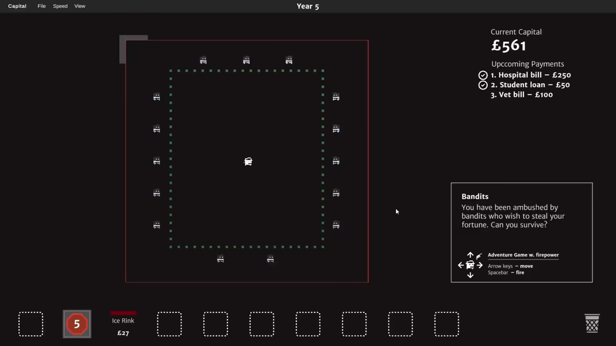Click the bottommost bandit in the right column
The image size is (616, 346).
[x=336, y=225]
